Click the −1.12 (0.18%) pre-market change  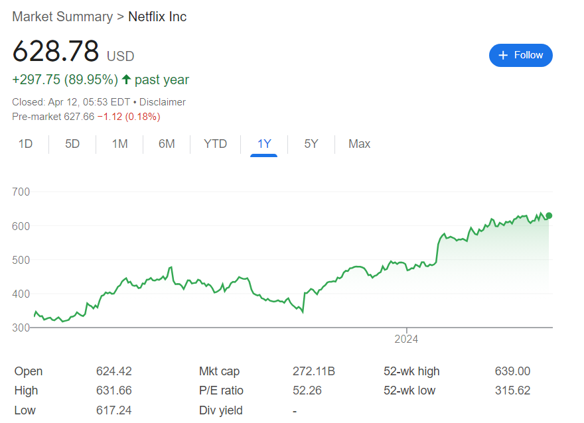point(129,117)
